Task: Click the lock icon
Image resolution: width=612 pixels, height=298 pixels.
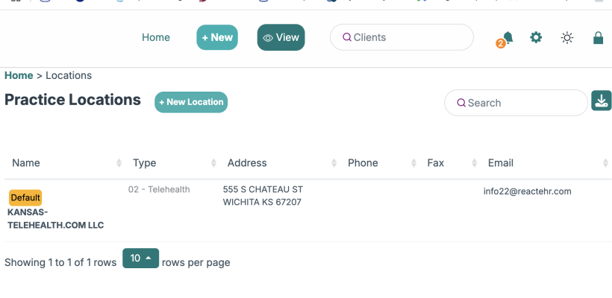Action: pyautogui.click(x=598, y=37)
